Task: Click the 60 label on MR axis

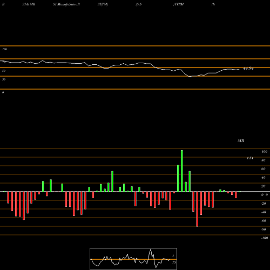Action: (x=264, y=169)
